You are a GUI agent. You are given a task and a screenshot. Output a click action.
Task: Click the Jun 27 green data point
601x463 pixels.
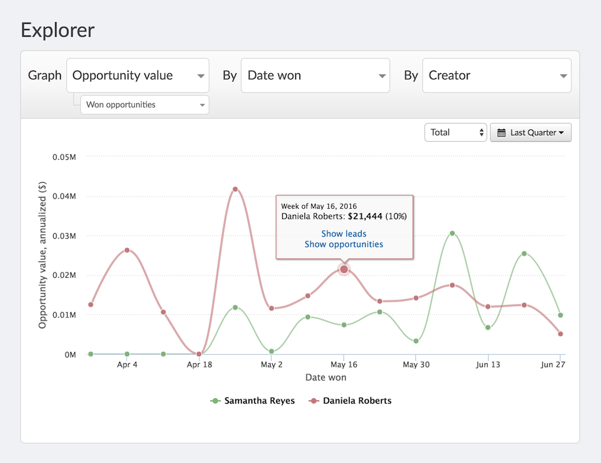pos(561,316)
